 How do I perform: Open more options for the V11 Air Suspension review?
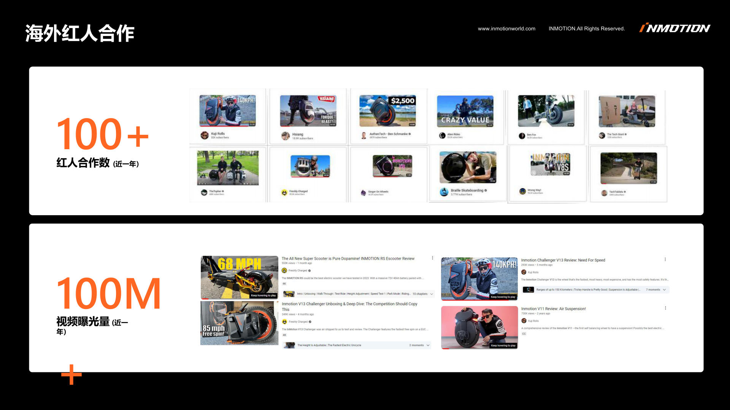click(665, 308)
